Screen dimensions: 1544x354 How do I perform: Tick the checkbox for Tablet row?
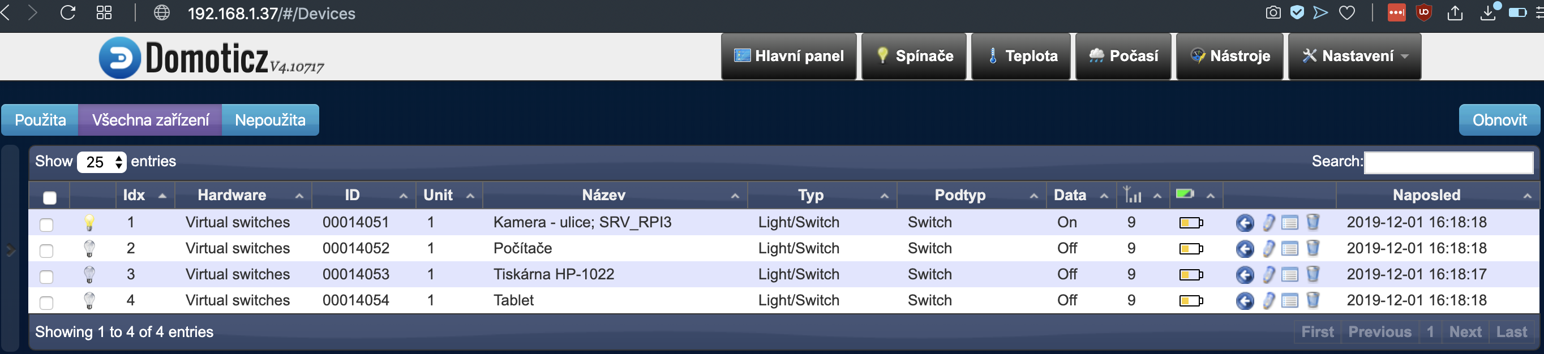click(46, 303)
